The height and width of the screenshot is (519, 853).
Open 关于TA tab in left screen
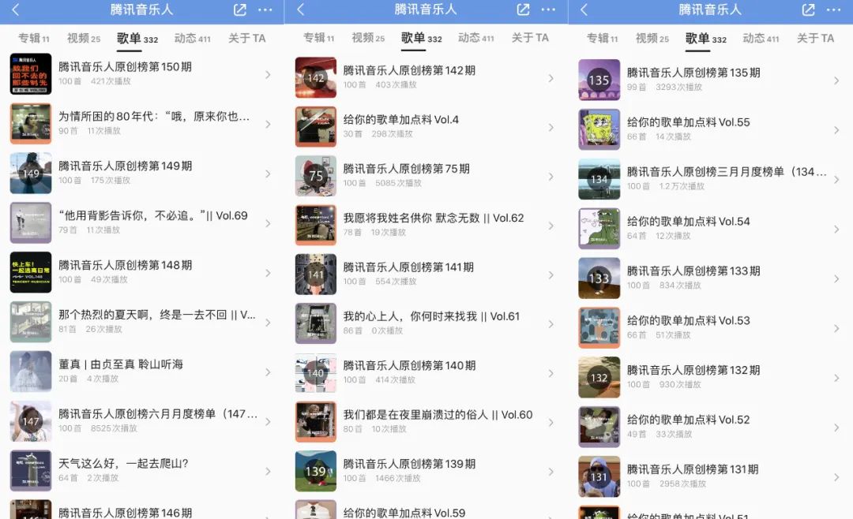point(246,38)
